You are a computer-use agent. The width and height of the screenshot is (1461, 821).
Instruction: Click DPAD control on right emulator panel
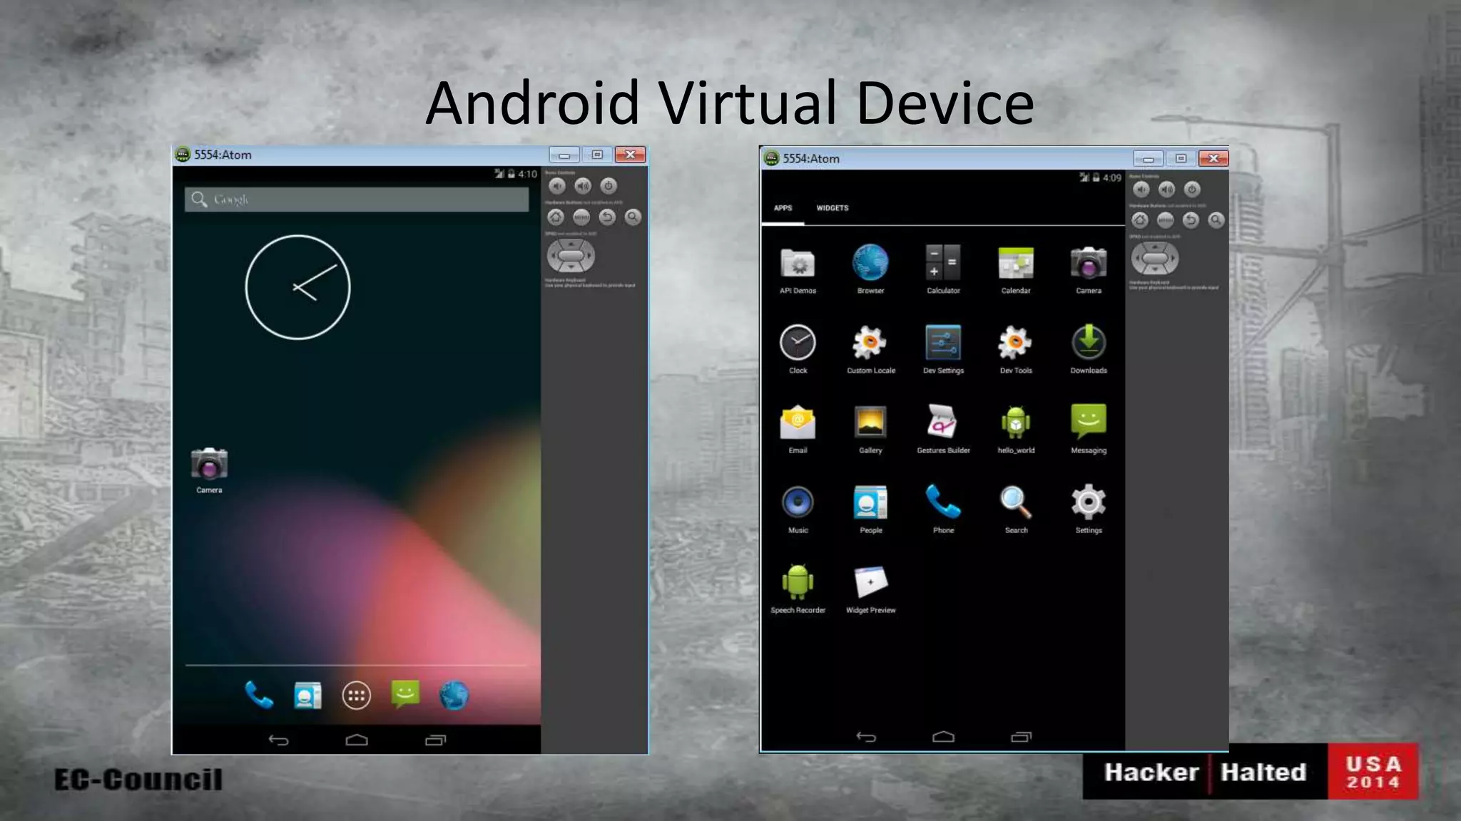point(1155,259)
